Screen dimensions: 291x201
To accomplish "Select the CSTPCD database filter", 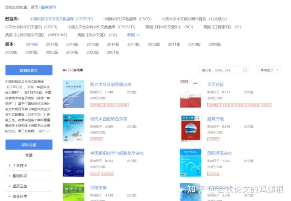I will [x=61, y=19].
